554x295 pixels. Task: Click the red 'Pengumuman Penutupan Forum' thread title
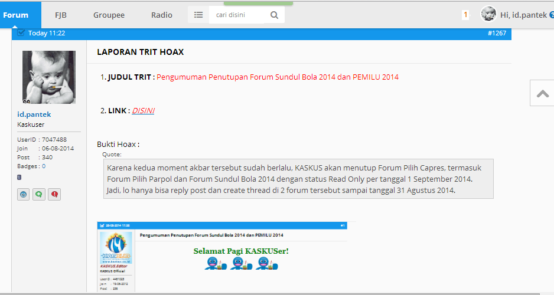click(278, 77)
